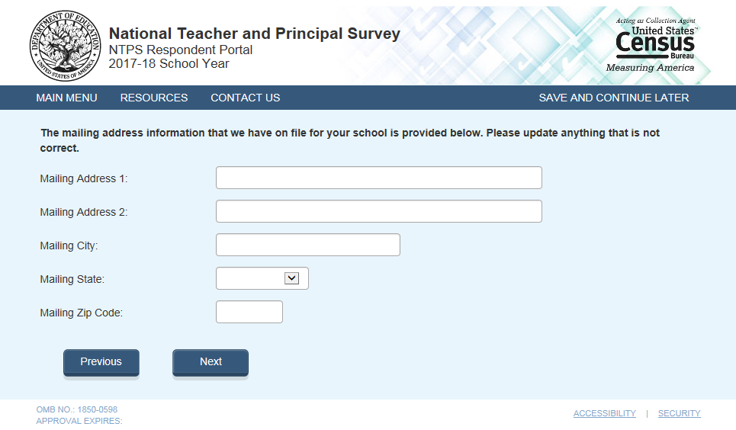Open the Main Menu
736x430 pixels.
pyautogui.click(x=66, y=98)
